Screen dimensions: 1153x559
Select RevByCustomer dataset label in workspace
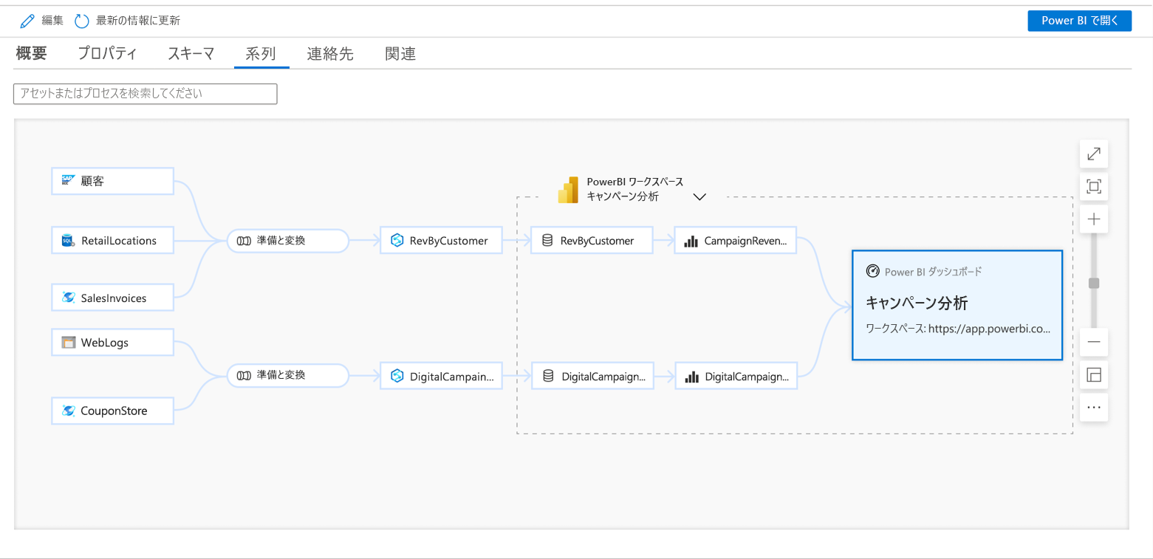[x=598, y=241]
